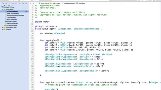This screenshot has height=90, width=161.
Task: Open the appStyles() jump bar segment
Action: point(81,3)
